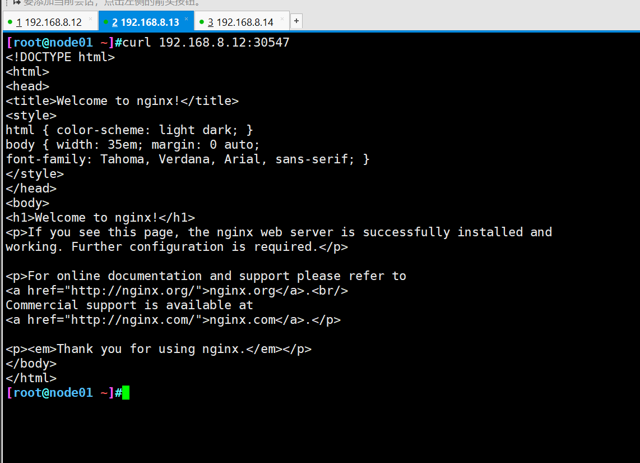Click the curl 192.168.8.12:30547 command text

(206, 43)
